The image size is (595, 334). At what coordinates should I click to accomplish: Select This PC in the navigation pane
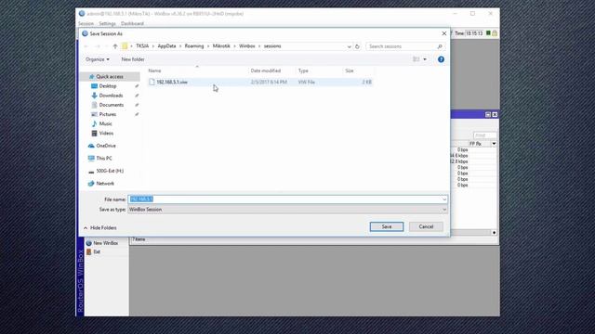(104, 159)
